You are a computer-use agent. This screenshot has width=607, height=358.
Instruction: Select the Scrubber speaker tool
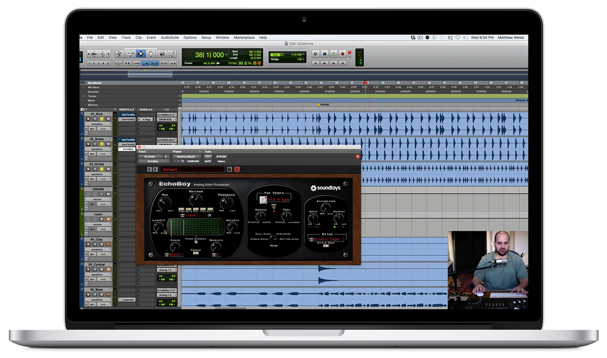[x=162, y=54]
